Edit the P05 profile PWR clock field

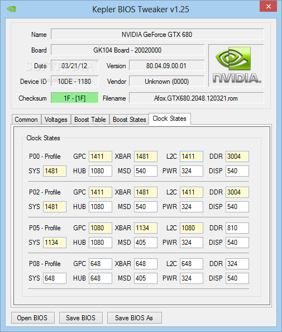(x=192, y=243)
